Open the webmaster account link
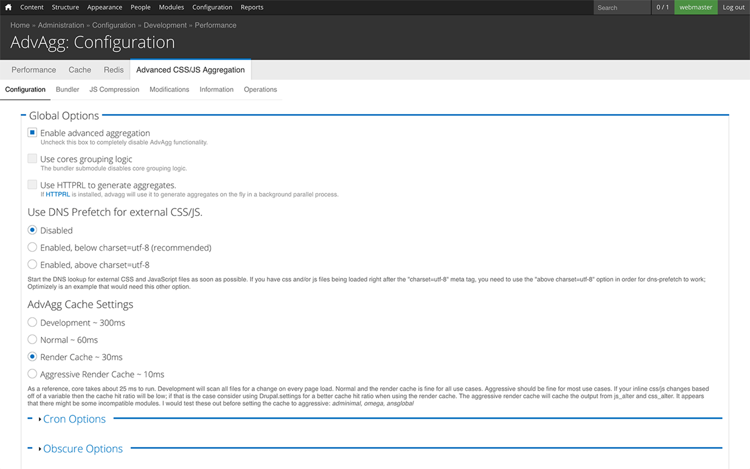This screenshot has width=750, height=469. pos(696,7)
